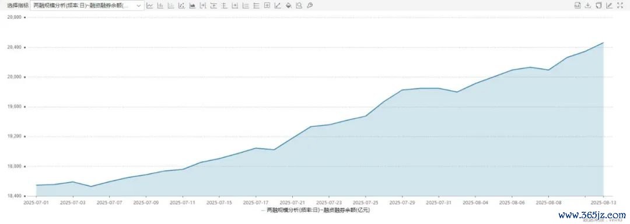The image size is (630, 224).
Task: Expand chart to fullscreen
Action: 620,5
